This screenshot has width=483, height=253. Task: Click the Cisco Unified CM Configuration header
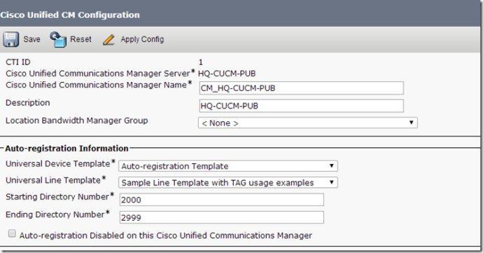(70, 15)
